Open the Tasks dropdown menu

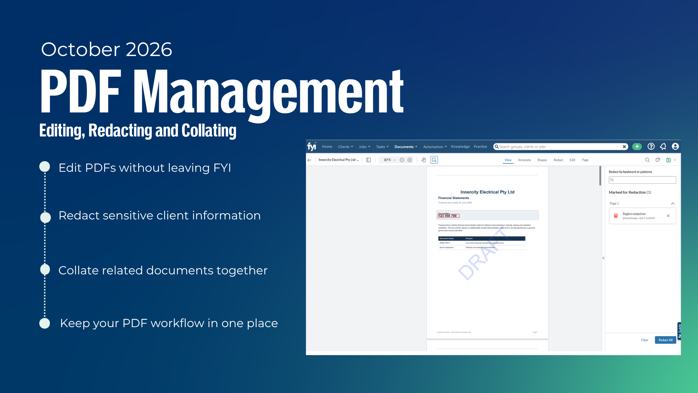click(382, 147)
